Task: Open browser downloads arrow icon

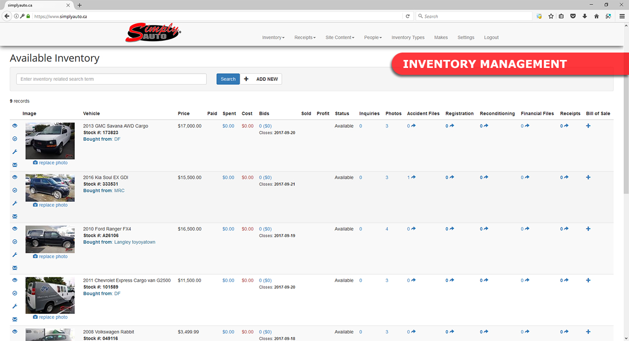Action: (x=585, y=16)
